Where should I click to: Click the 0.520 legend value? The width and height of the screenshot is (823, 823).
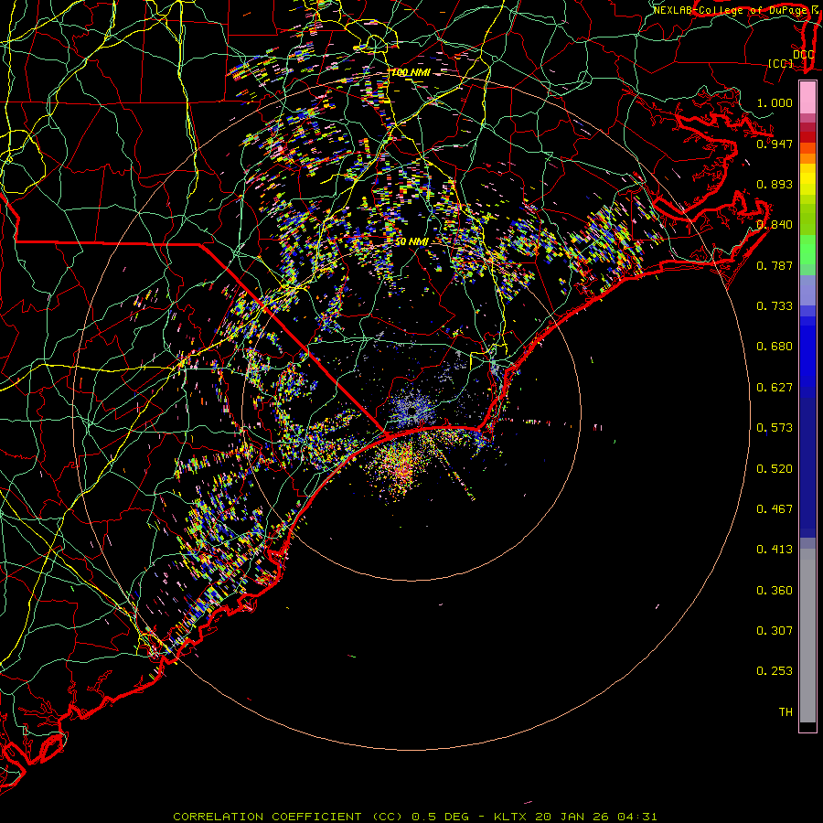775,469
